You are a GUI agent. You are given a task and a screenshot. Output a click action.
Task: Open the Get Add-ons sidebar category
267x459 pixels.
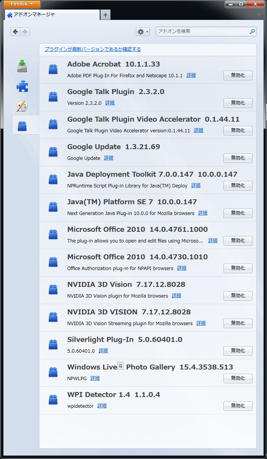click(22, 66)
